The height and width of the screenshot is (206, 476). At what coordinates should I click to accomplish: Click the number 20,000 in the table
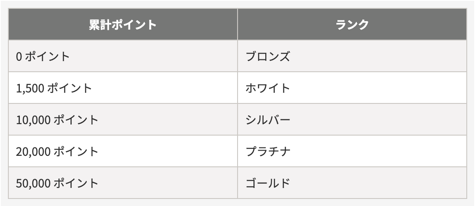(x=33, y=152)
